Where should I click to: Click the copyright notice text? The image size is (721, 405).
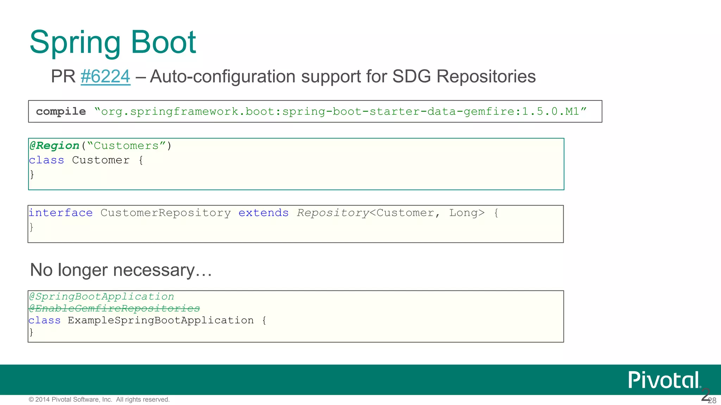(x=99, y=399)
